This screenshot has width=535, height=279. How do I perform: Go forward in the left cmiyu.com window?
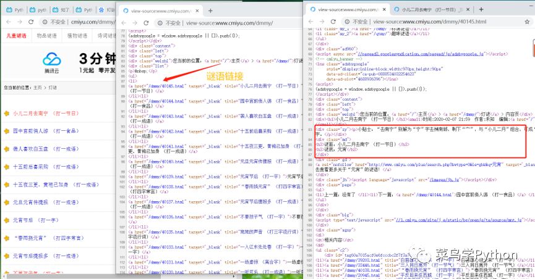[20, 22]
